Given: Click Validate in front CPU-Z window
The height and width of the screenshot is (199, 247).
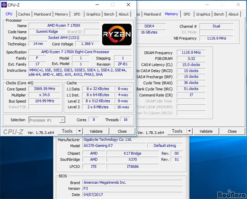Looking at the screenshot, I should tap(96, 131).
